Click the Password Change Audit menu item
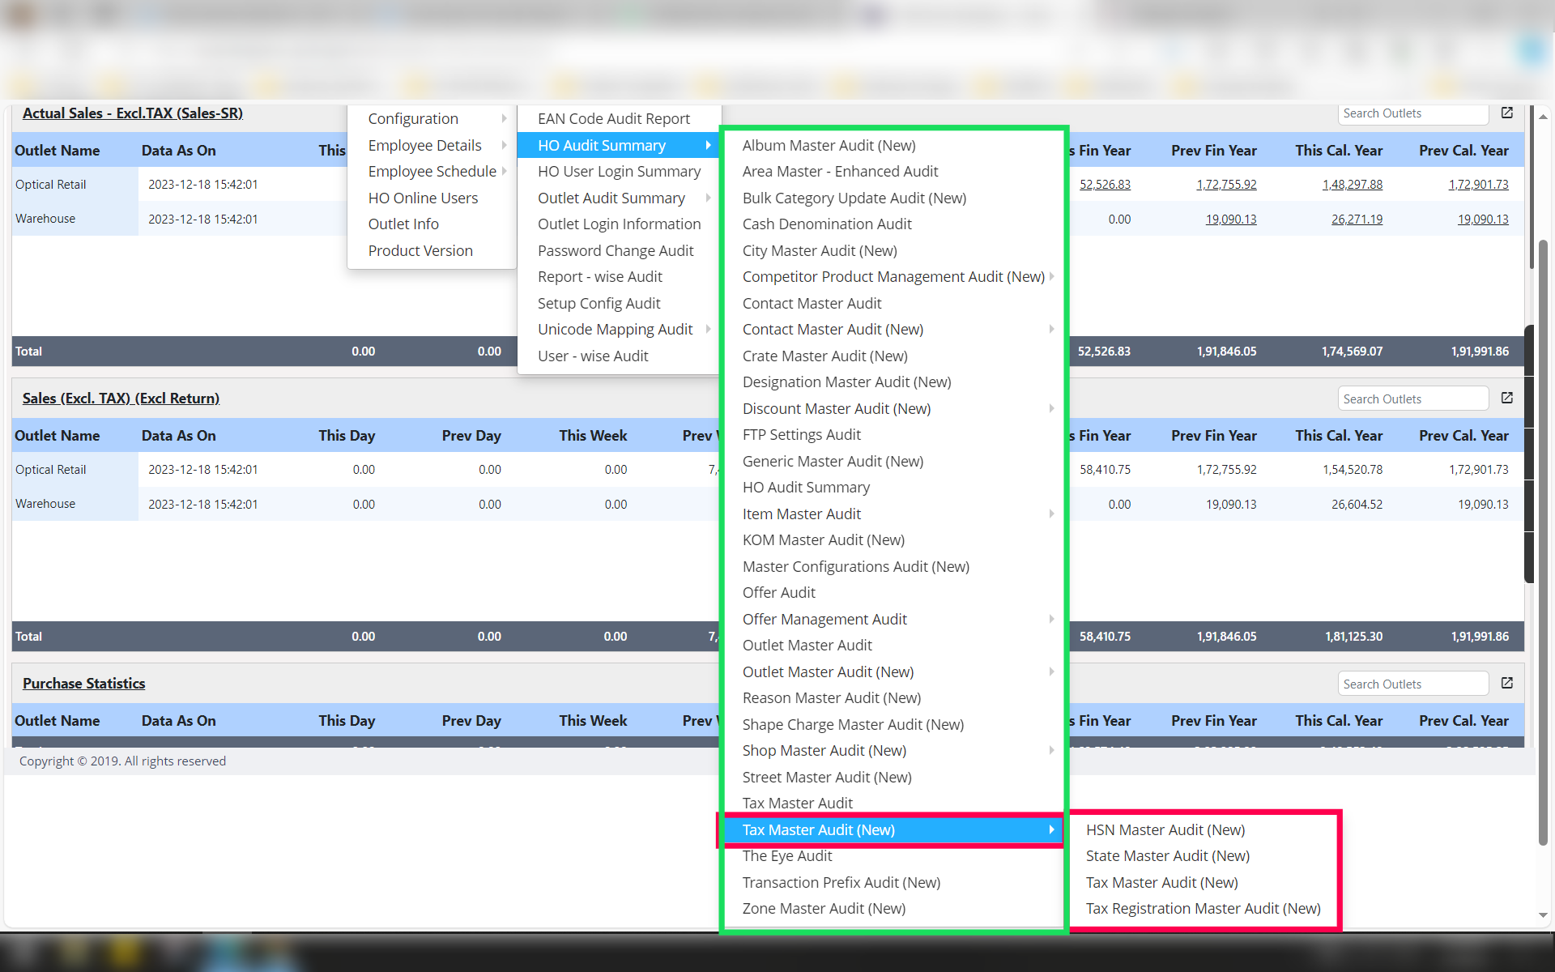1555x972 pixels. [615, 251]
